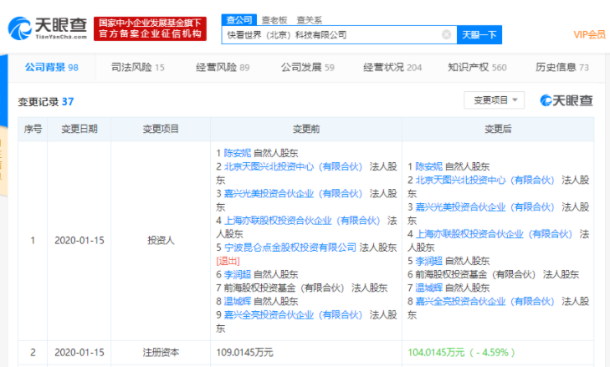
Task: Click the green 104.0145万元 (-4.59%) value
Action: point(461,353)
